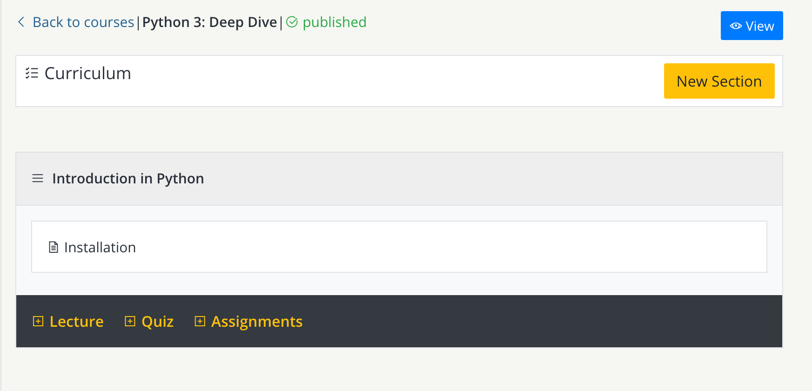Click the Installation lecture document icon
This screenshot has height=391, width=812.
pyautogui.click(x=54, y=247)
